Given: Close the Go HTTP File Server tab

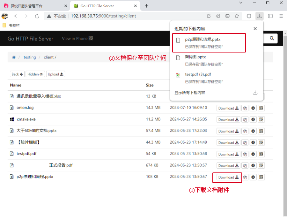Looking at the screenshot, I should [x=135, y=6].
